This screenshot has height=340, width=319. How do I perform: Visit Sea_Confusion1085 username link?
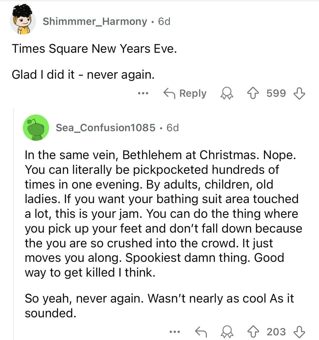106,128
